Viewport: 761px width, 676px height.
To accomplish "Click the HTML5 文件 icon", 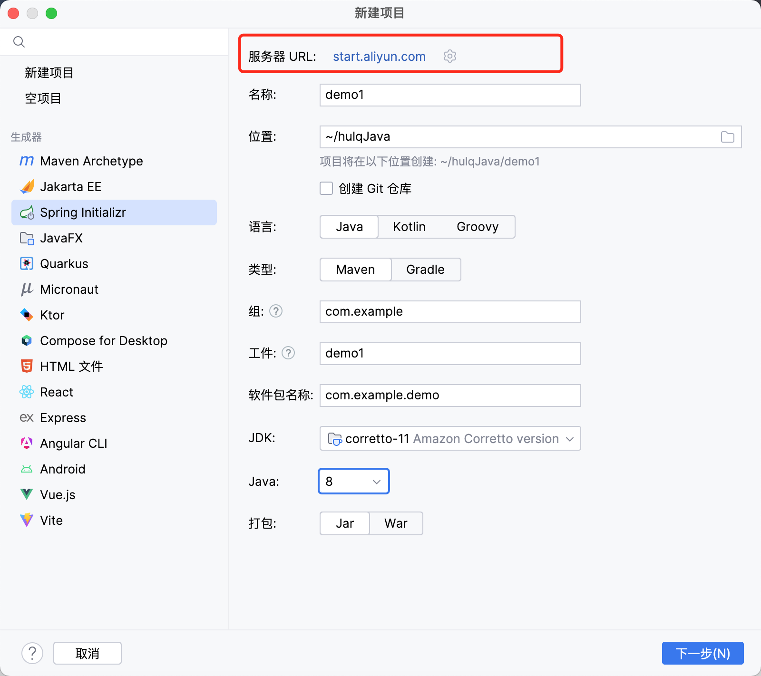I will (x=27, y=367).
